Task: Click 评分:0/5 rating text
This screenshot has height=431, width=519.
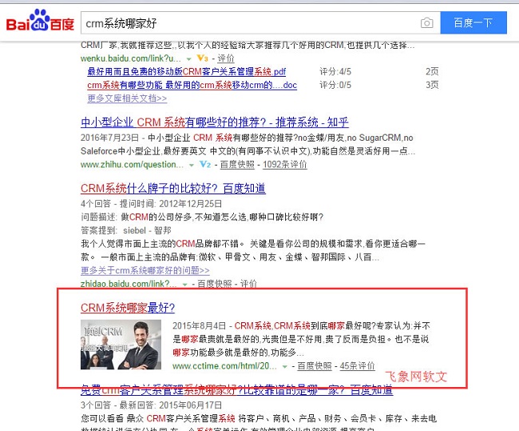Action: point(335,86)
